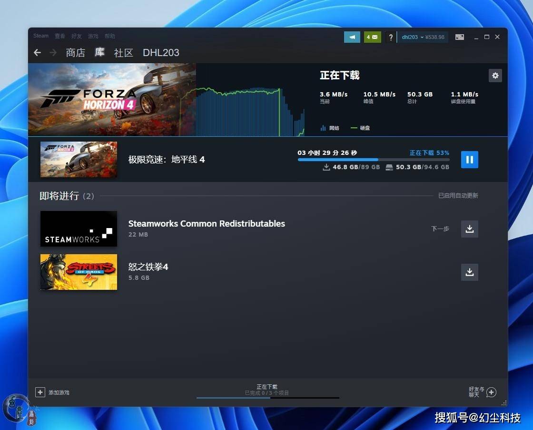Viewport: 533px width, 430px height.
Task: Start Steamworks Common Redistributables download
Action: [x=469, y=229]
